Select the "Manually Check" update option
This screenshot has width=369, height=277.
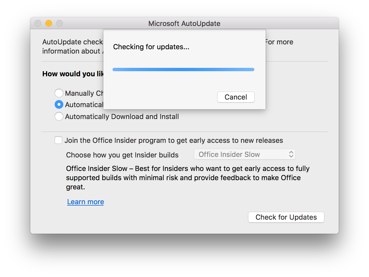[59, 93]
